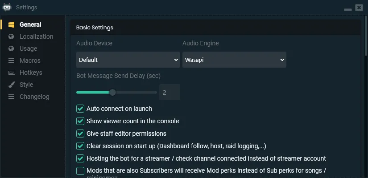This screenshot has width=368, height=178.
Task: Open the Localization settings section
Action: tap(37, 36)
